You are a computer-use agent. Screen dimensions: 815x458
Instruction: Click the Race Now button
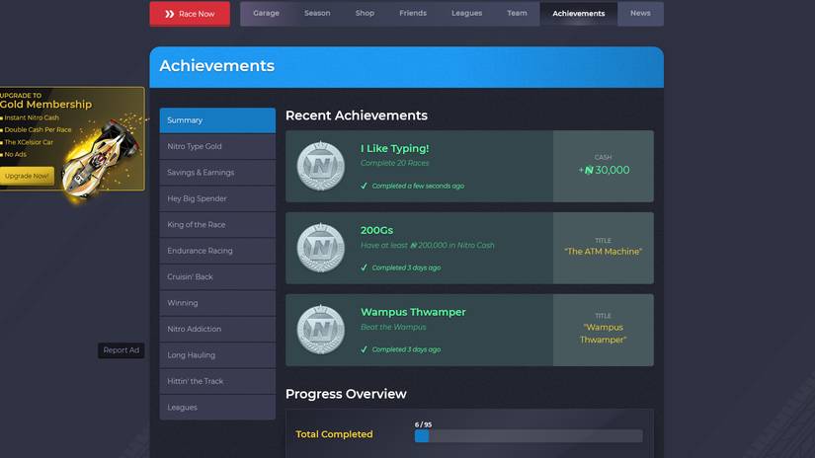coord(190,14)
